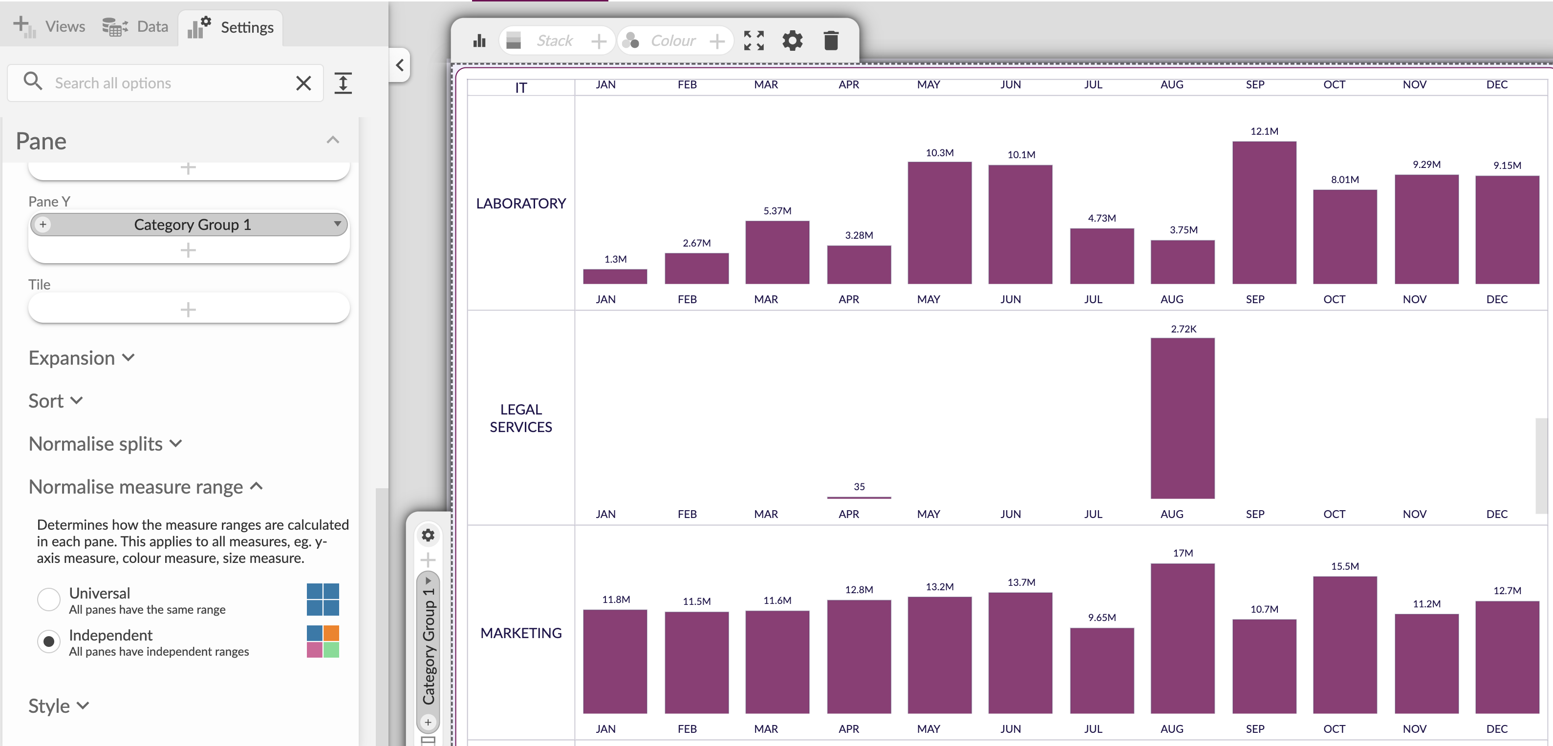
Task: Click the collapse all options icon
Action: click(343, 83)
